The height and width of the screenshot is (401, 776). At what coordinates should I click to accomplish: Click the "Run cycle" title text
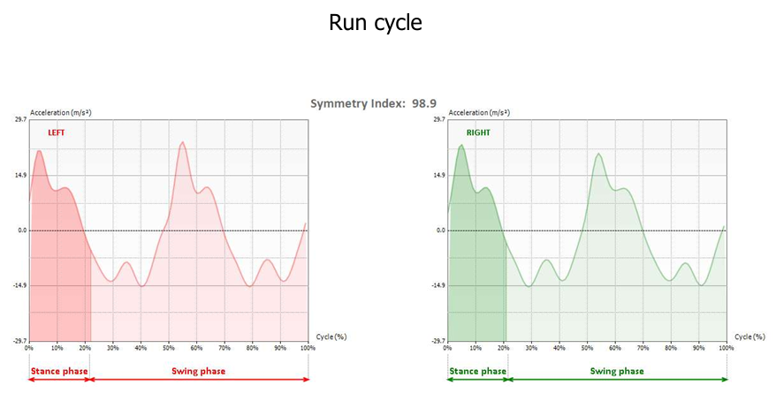(x=375, y=22)
